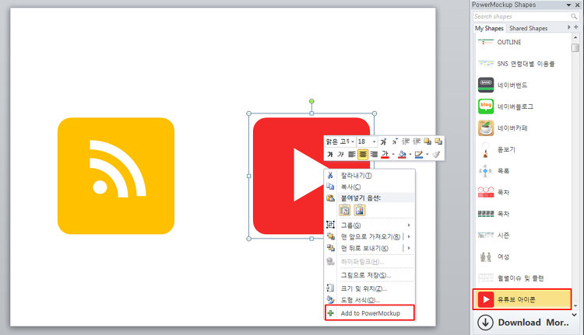Toggle italic text in mini toolbar
Image resolution: width=584 pixels, height=335 pixels.
(341, 155)
